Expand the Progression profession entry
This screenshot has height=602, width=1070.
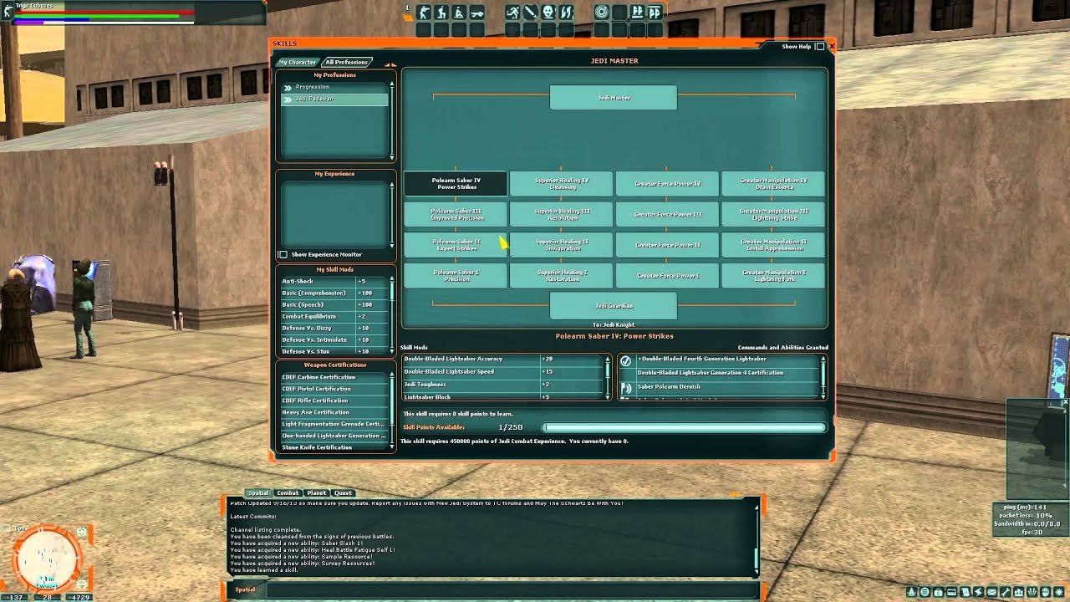(287, 87)
